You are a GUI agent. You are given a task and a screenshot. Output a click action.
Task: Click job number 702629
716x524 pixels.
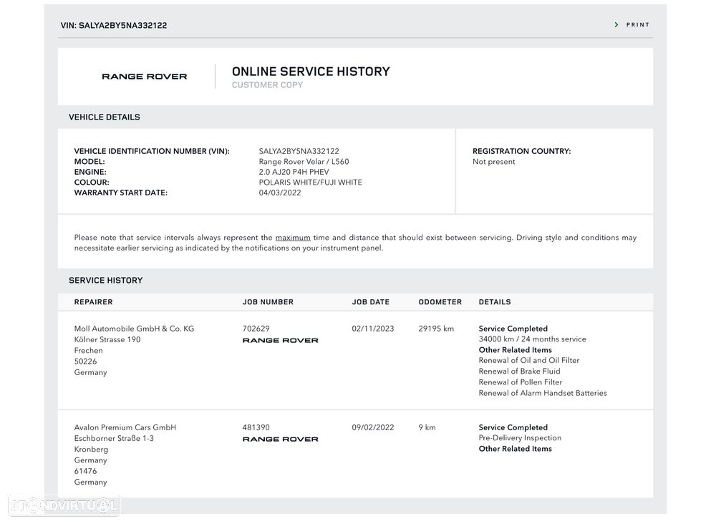(x=256, y=329)
